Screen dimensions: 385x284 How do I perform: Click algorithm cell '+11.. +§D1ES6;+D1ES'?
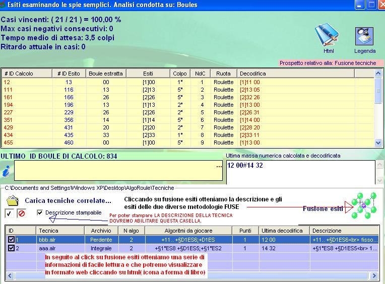point(188,240)
